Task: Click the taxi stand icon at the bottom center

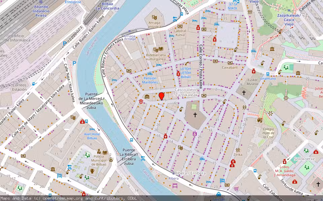Action: click(x=218, y=194)
